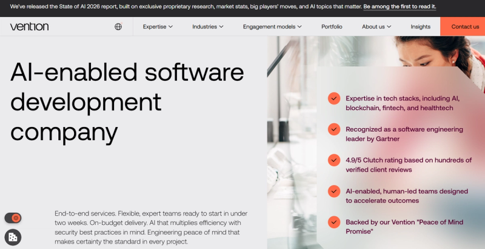Click checkmark beside Gartner recognition
Screen dimensions: 485x249
tap(334, 129)
